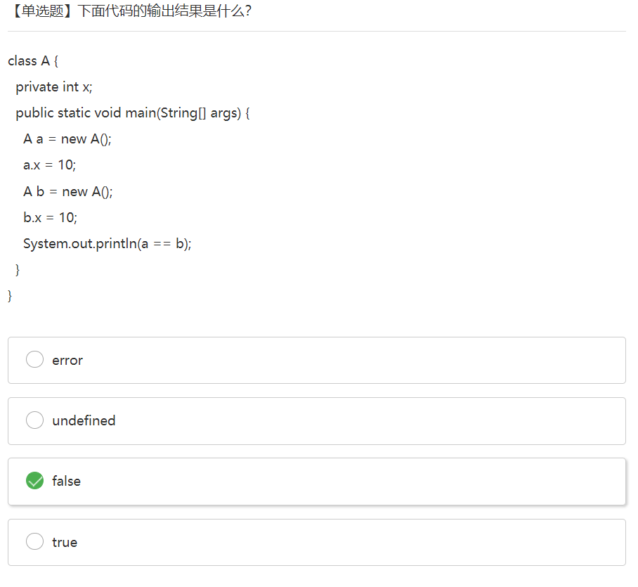This screenshot has width=638, height=587.
Task: Click the "b.x = 10;" code line
Action: pyautogui.click(x=50, y=218)
